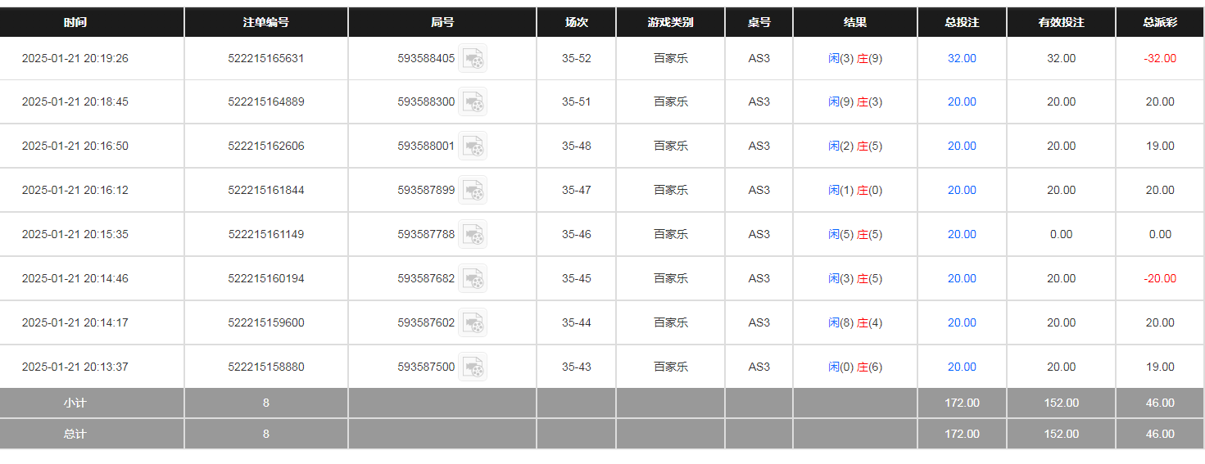Viewport: 1205px width, 464px height.
Task: Click the 小计 subtotal row label
Action: (75, 403)
